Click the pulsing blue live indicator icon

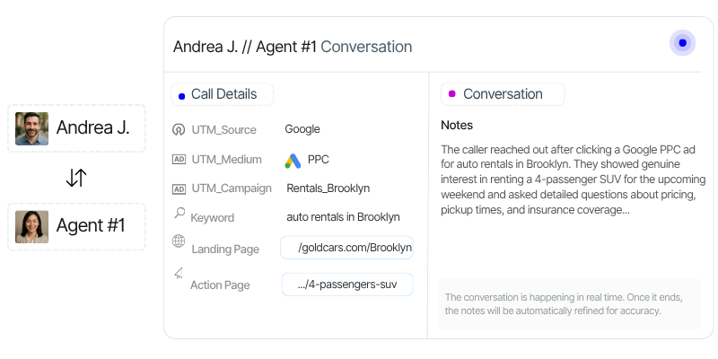coord(682,43)
